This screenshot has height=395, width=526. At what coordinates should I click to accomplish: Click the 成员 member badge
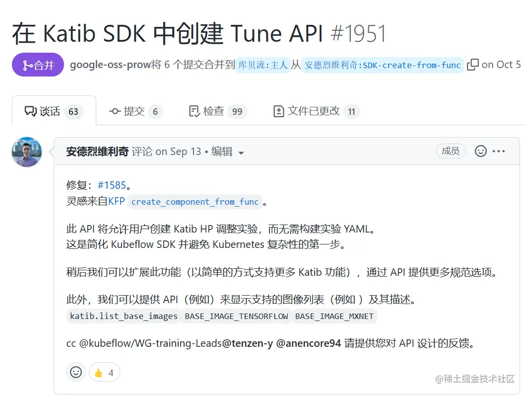tap(451, 151)
